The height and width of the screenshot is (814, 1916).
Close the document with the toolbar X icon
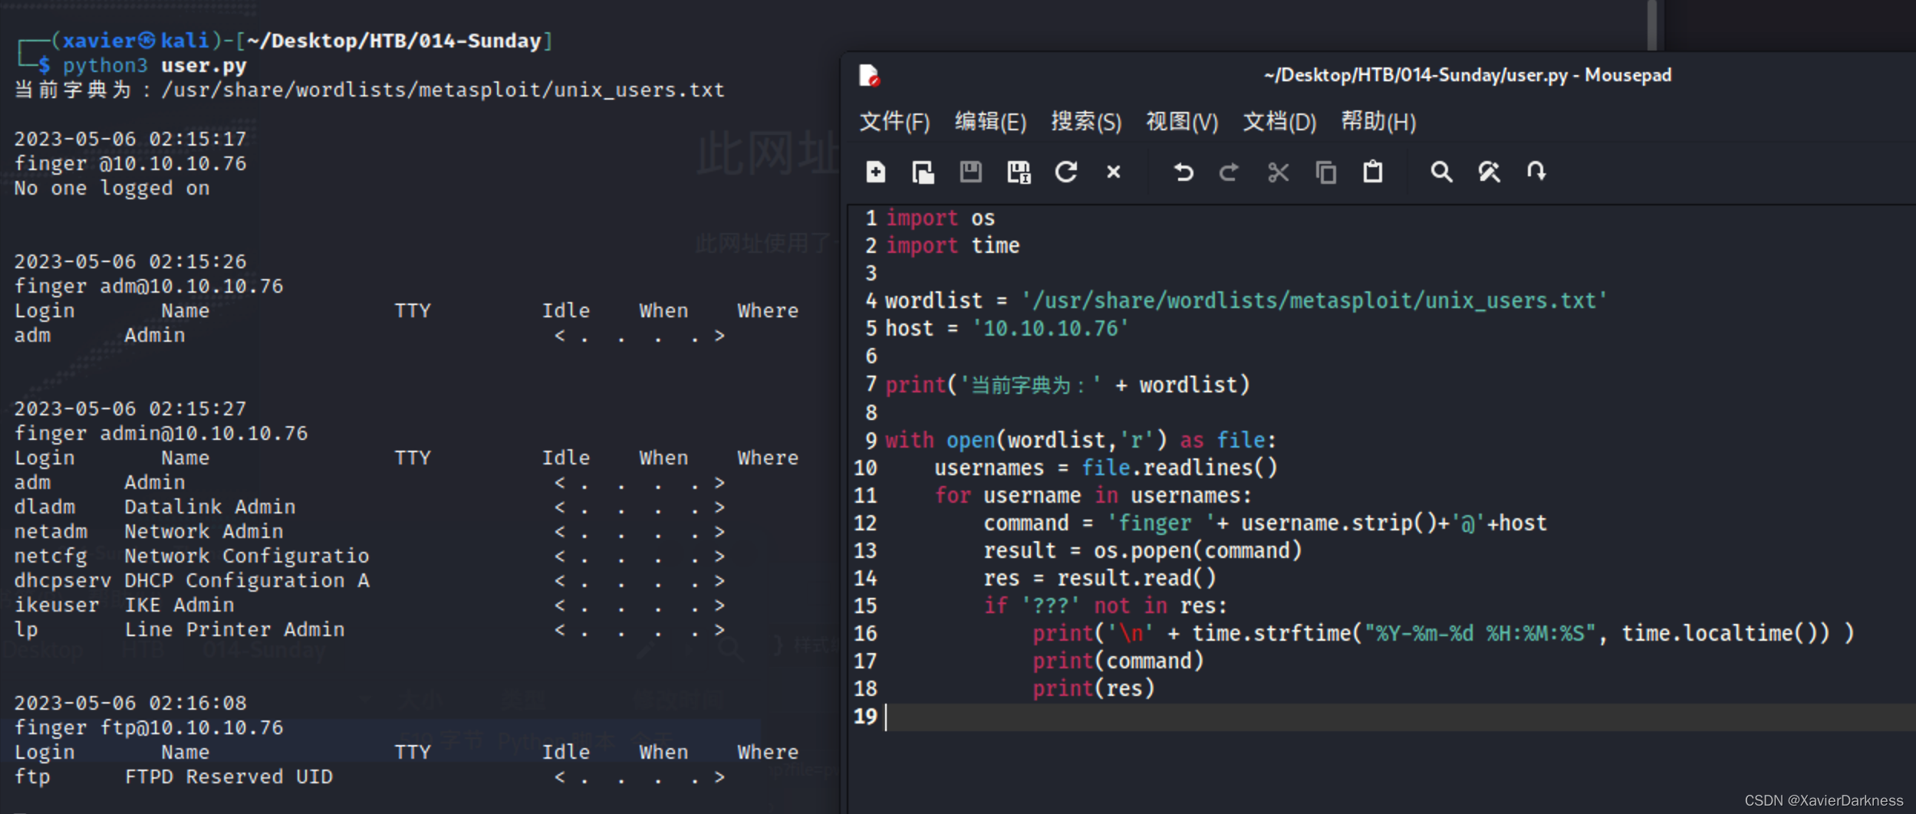1114,172
